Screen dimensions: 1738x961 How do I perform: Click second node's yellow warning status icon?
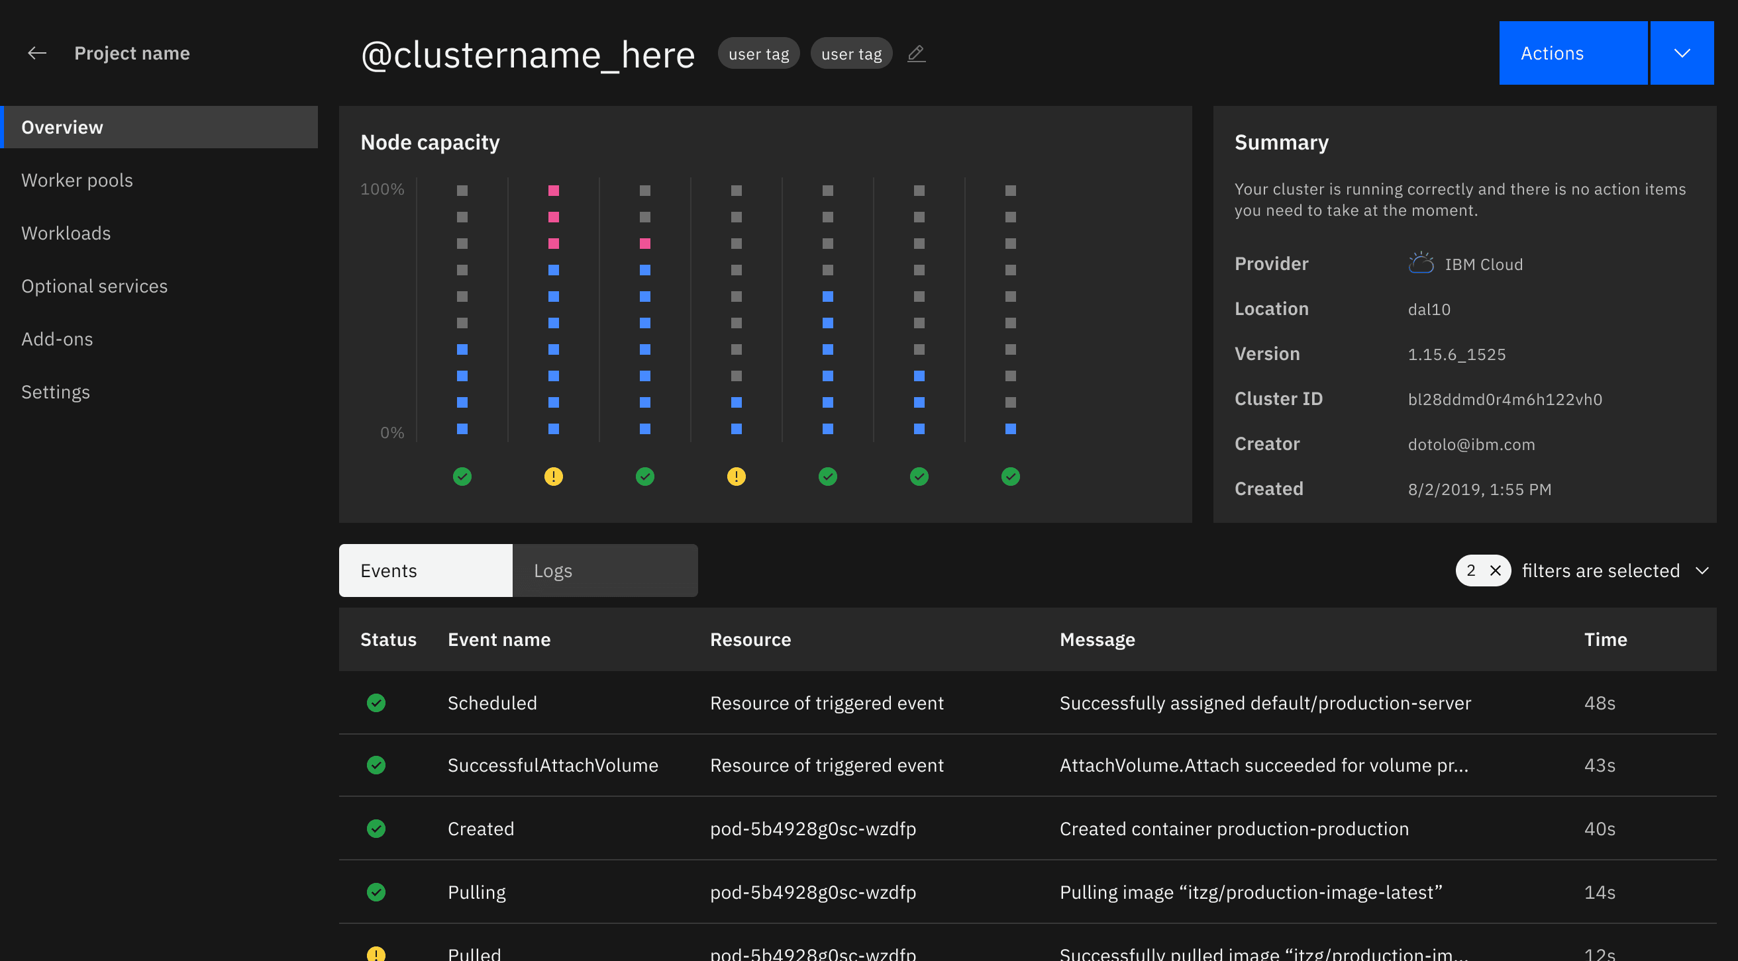click(x=553, y=477)
